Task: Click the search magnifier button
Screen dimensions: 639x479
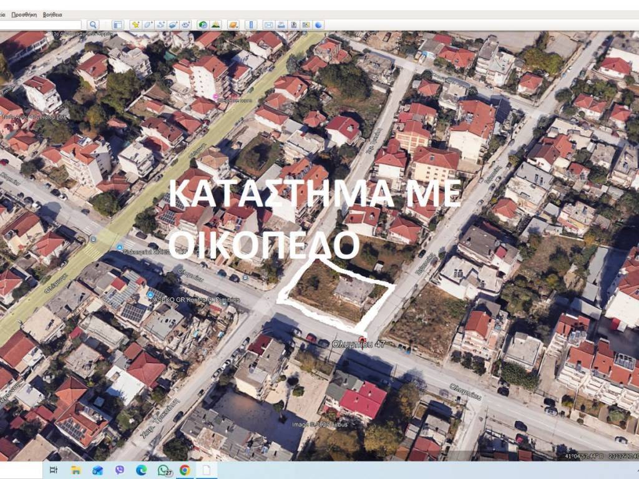Action: (x=93, y=25)
